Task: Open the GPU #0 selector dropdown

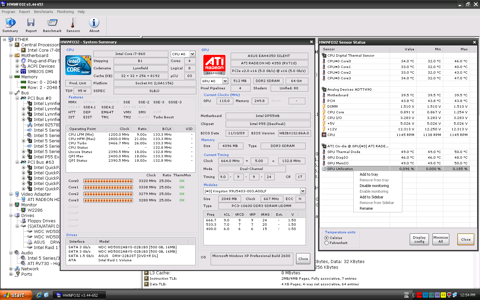Action: click(x=225, y=81)
